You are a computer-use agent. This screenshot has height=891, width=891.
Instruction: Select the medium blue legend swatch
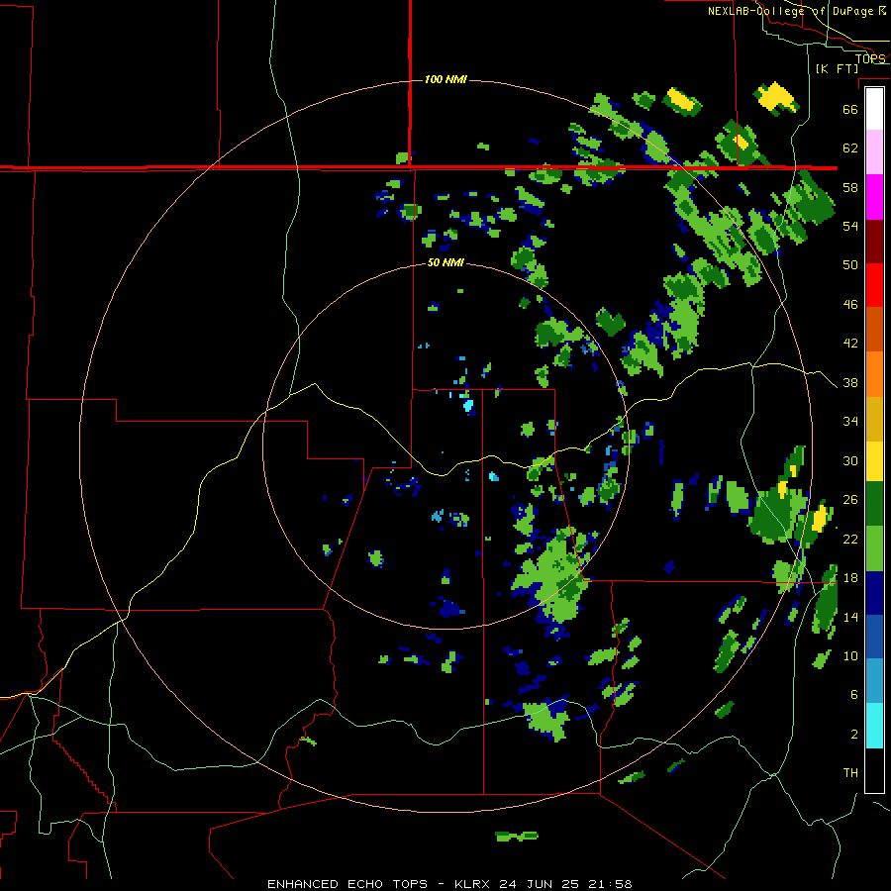[874, 637]
